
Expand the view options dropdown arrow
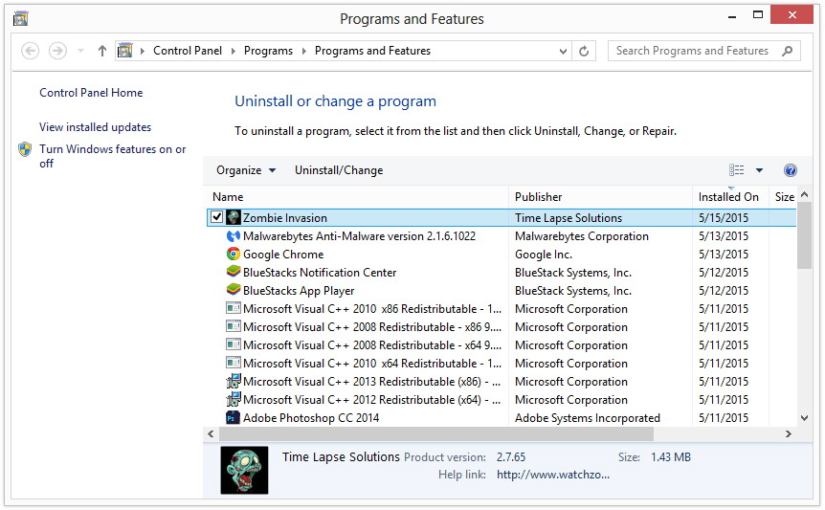(759, 170)
